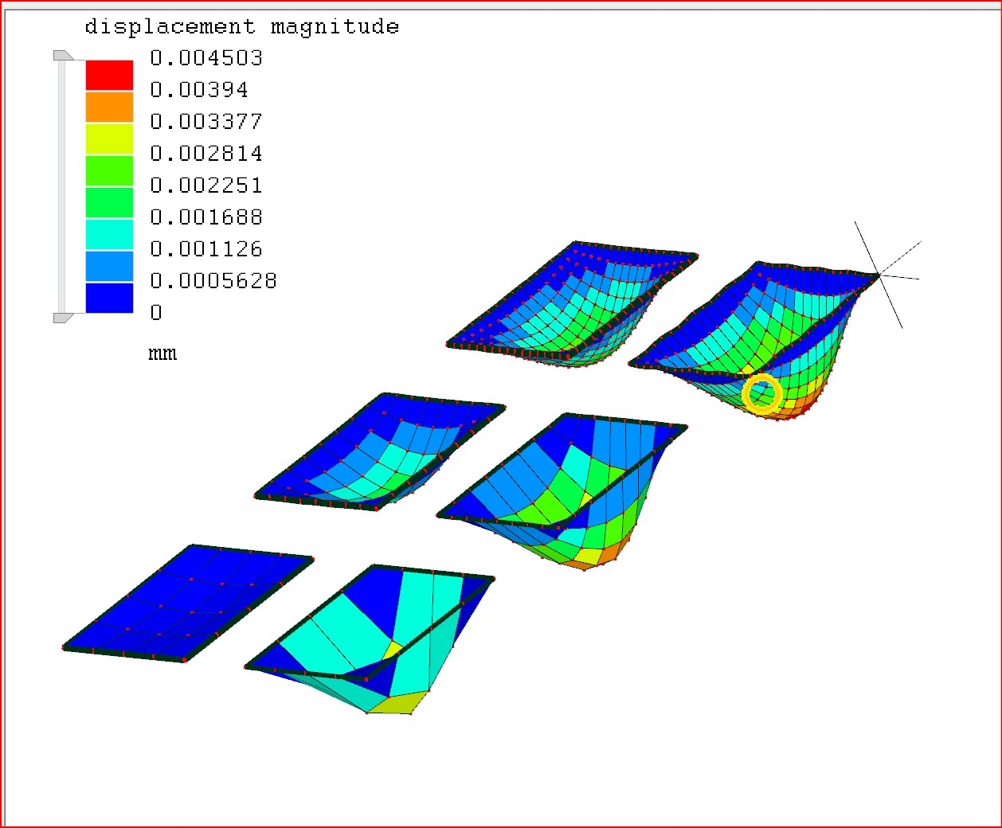Image resolution: width=1002 pixels, height=828 pixels.
Task: Click the "mm" unit label
Action: click(x=162, y=353)
